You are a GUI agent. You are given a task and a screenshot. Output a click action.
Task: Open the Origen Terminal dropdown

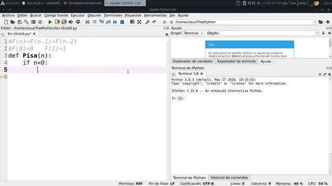pyautogui.click(x=193, y=33)
